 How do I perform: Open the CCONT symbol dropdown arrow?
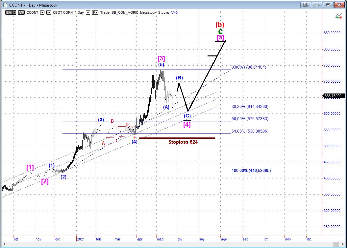click(42, 12)
